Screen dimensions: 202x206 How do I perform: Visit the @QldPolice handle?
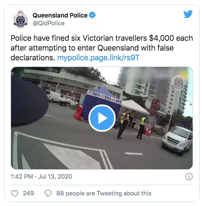48,23
